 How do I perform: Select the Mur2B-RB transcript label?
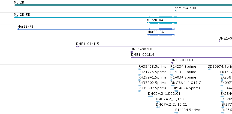[x=22, y=15]
